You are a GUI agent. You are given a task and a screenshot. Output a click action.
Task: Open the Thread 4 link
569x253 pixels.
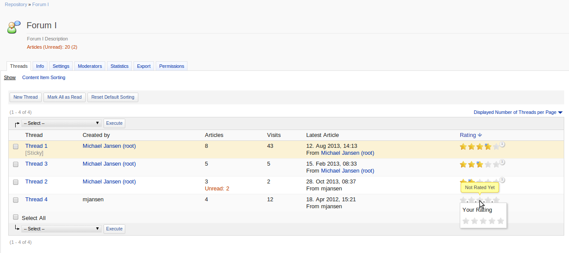(x=36, y=200)
